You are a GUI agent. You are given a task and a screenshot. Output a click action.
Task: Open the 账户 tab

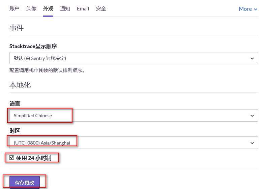click(14, 8)
